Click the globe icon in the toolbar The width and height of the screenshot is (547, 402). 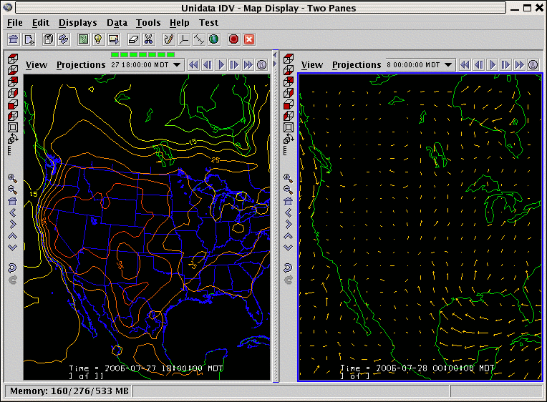(x=214, y=39)
